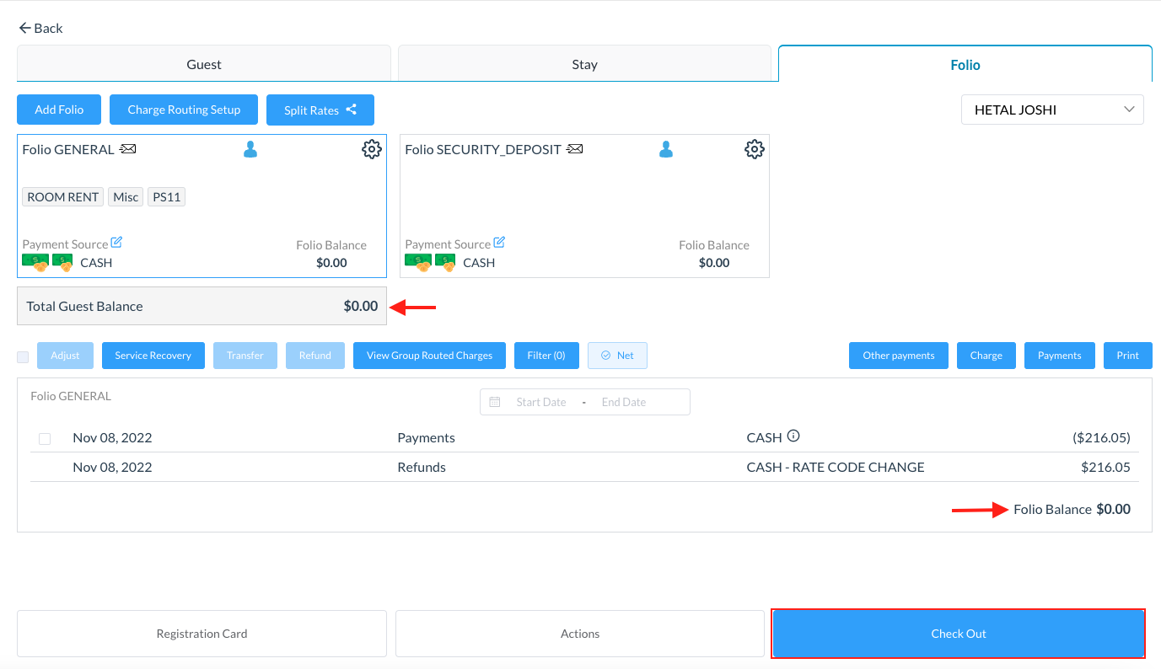Edit the Payment Source on Folio GENERAL
The image size is (1161, 669).
[x=116, y=243]
